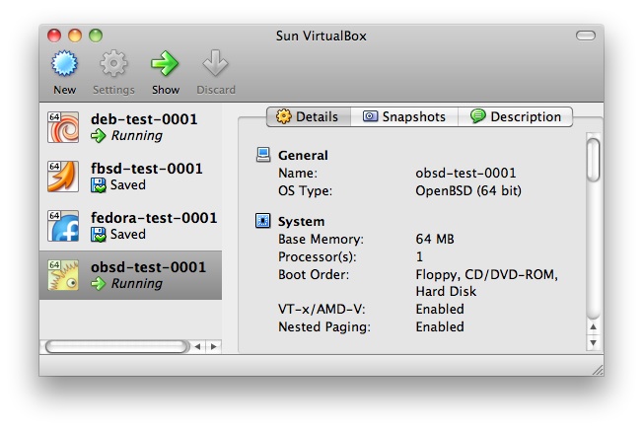Click OS type value OpenBSD (64 bit)
Screen dimensions: 643x430
[468, 190]
